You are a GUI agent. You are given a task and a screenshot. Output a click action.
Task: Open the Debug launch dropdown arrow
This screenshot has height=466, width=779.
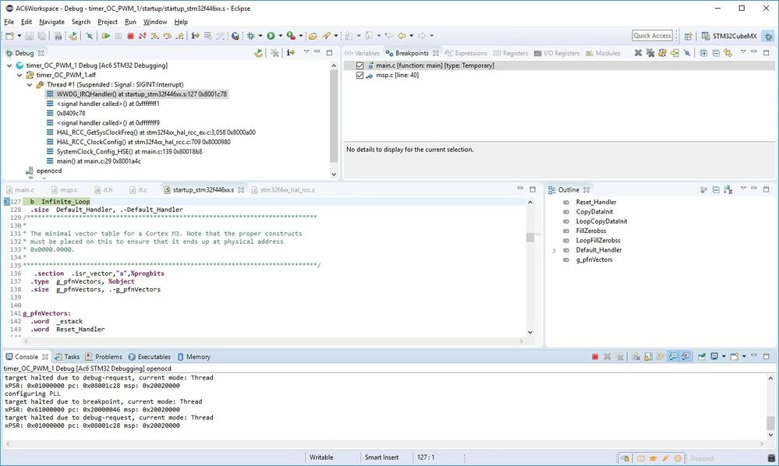pyautogui.click(x=260, y=36)
